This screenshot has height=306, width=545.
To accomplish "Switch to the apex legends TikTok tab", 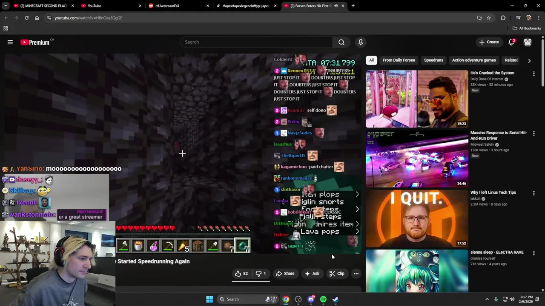I will pyautogui.click(x=247, y=6).
